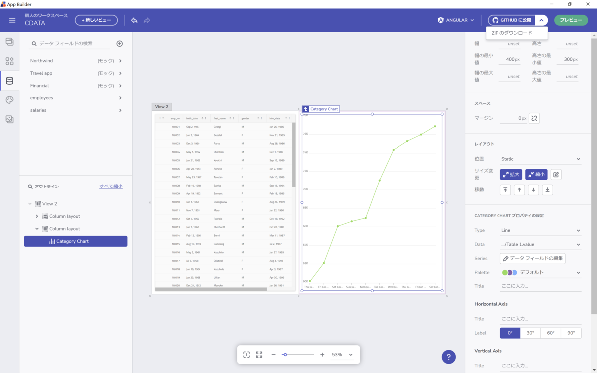Click the zoom slider handle

[x=285, y=355]
